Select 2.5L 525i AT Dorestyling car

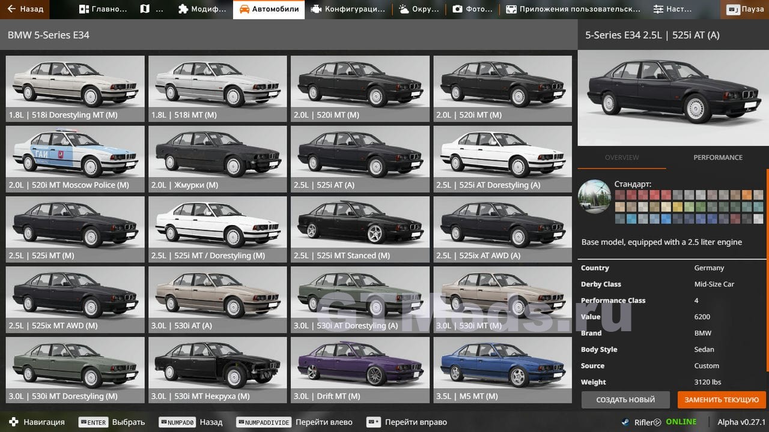503,159
